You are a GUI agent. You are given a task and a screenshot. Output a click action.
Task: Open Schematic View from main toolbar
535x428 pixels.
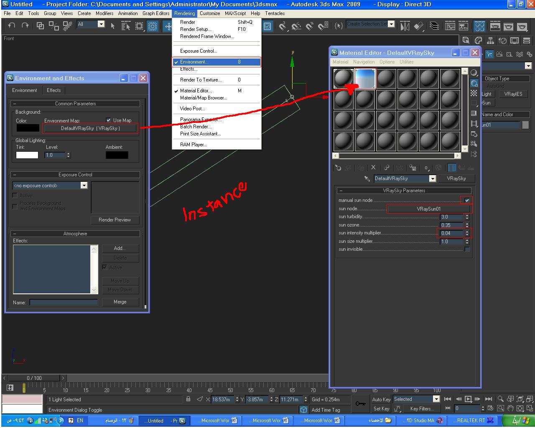464,26
